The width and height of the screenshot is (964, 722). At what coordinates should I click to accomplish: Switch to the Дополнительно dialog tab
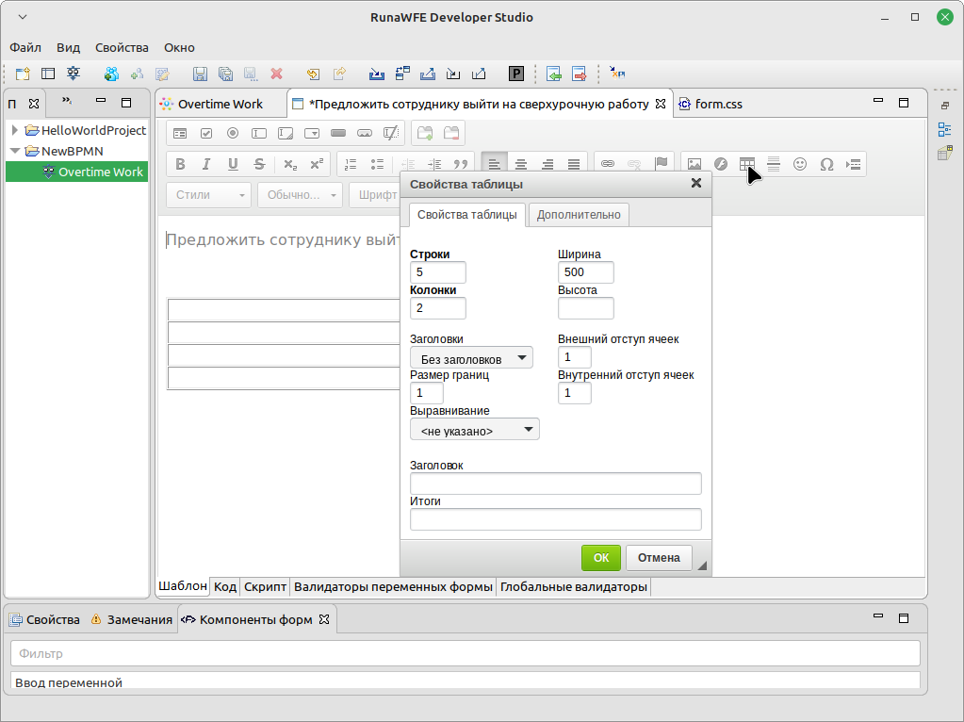[579, 215]
